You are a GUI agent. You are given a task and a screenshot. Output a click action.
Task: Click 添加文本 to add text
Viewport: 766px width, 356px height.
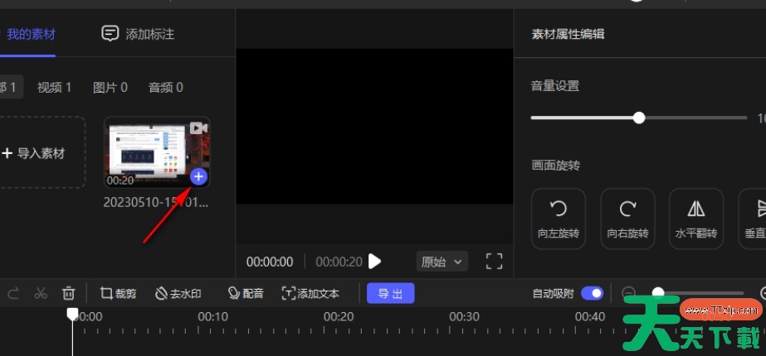[x=310, y=293]
